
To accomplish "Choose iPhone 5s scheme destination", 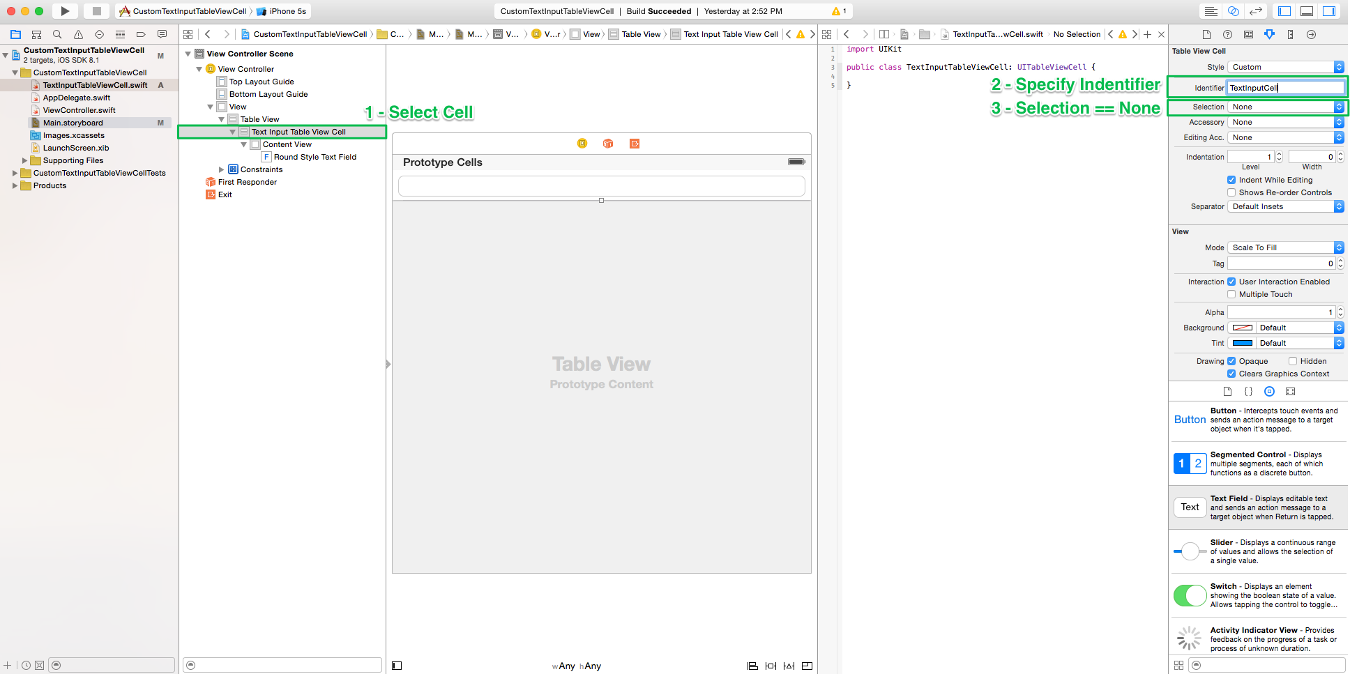I will click(287, 11).
